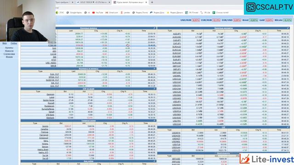Close the GOLD quote browser tab
The image size is (294, 165).
109,2
